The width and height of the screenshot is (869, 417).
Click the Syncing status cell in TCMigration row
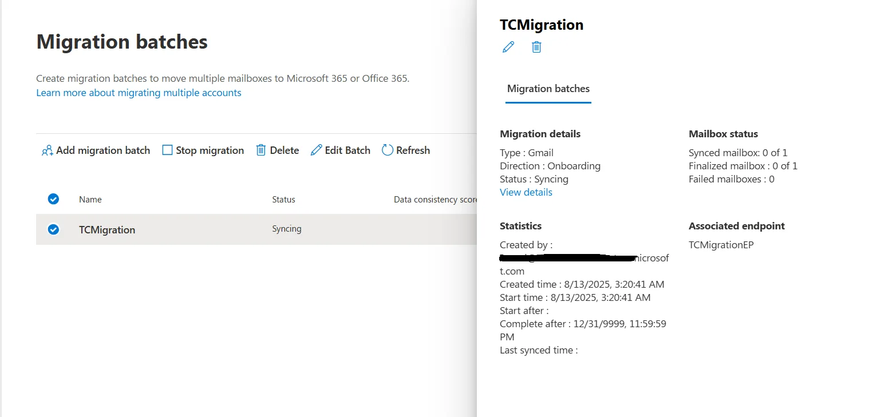(x=287, y=229)
